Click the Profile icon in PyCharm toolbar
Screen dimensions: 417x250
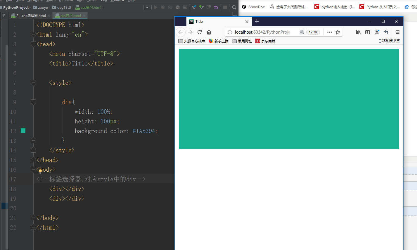(x=178, y=7)
